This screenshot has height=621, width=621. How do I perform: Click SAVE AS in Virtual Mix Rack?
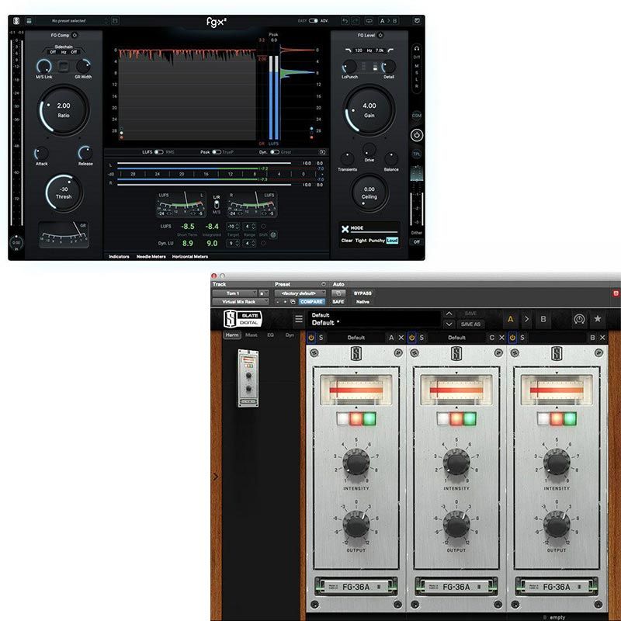470,324
